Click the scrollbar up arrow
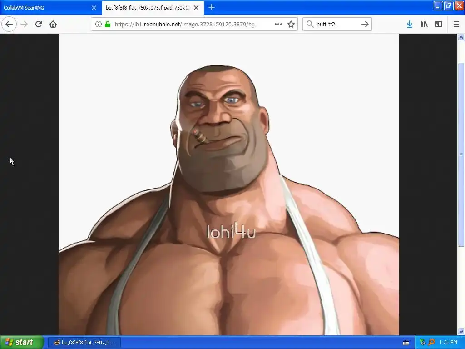 point(461,37)
